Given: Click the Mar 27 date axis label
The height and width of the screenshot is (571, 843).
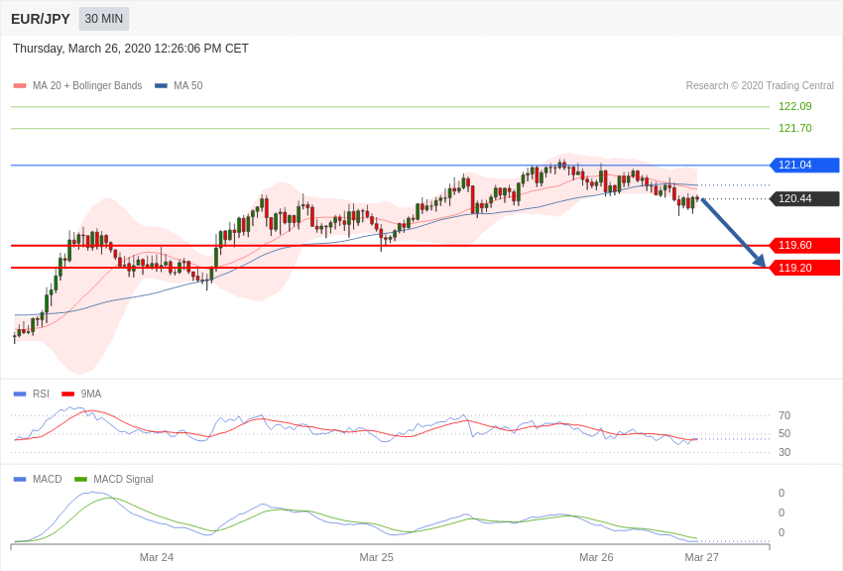Looking at the screenshot, I should 701,557.
